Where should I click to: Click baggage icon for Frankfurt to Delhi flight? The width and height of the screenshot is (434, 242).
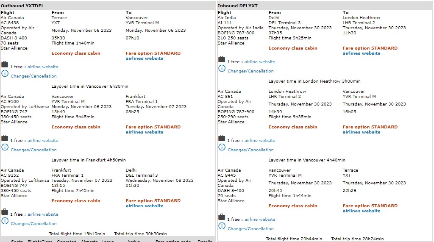tap(5, 212)
